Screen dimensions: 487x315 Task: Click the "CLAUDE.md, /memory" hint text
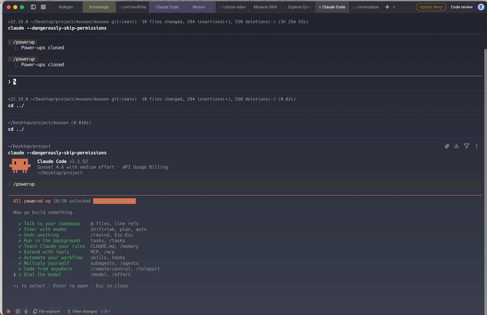tap(114, 247)
